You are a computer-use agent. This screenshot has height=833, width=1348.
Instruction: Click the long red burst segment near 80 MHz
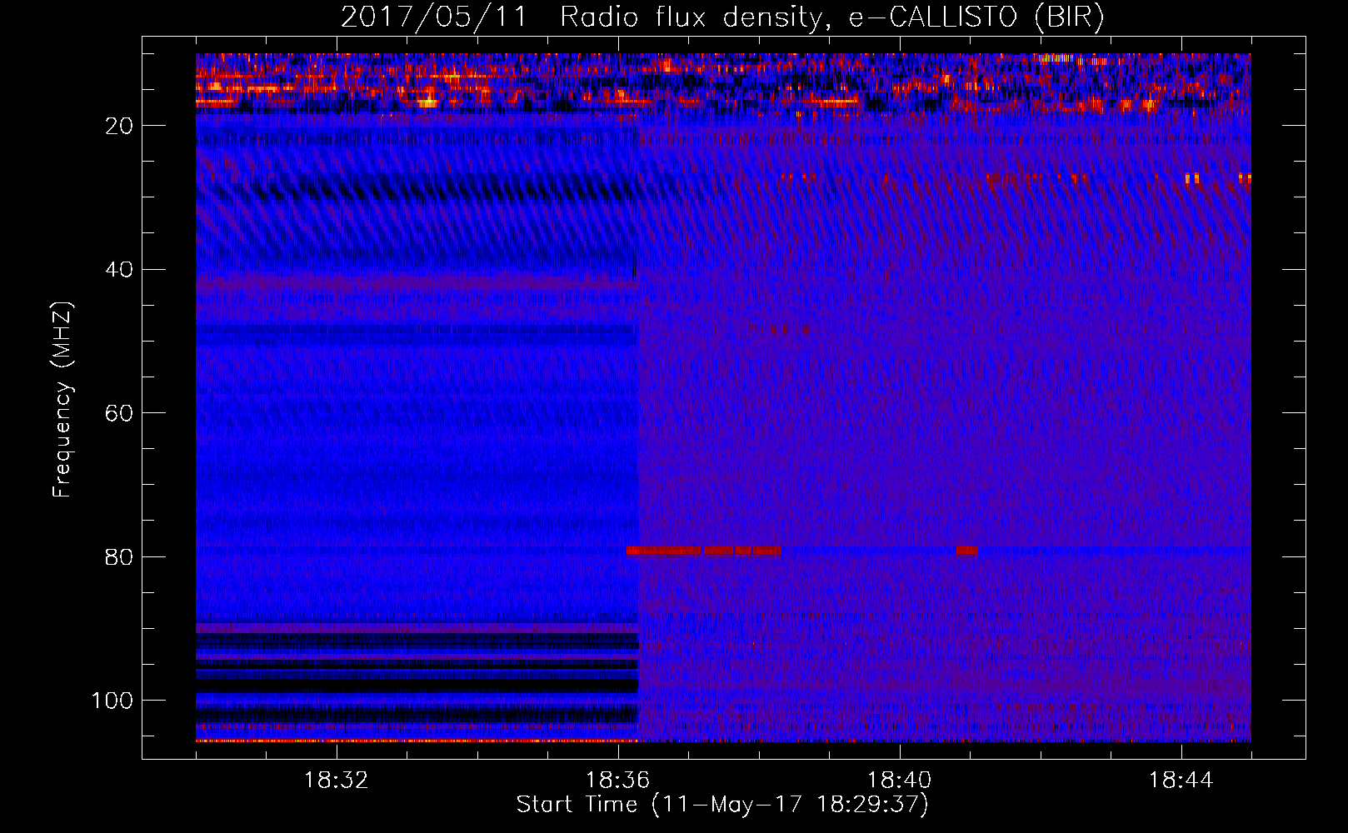(x=664, y=551)
